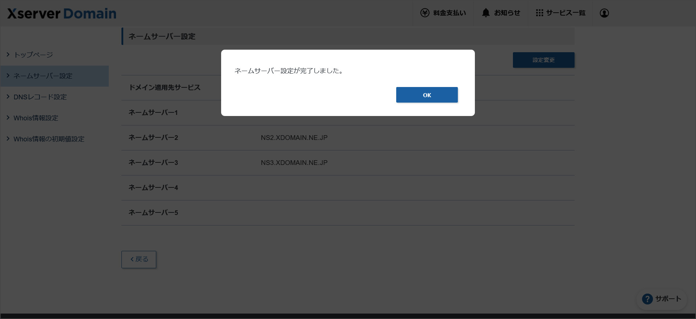Click the お知らせ label in header

click(x=507, y=13)
